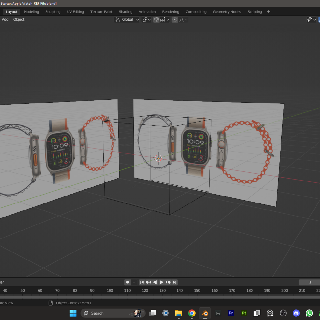The image size is (320, 320).
Task: Jump to the next keyframe
Action: [x=168, y=282]
